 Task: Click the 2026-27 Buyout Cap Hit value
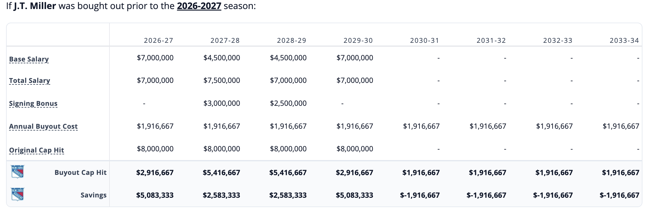[155, 173]
